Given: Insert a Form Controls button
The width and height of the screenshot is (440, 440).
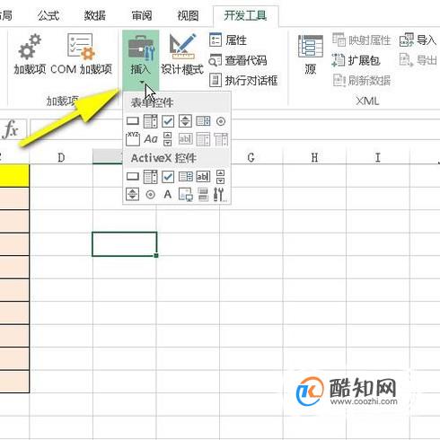Looking at the screenshot, I should 133,121.
